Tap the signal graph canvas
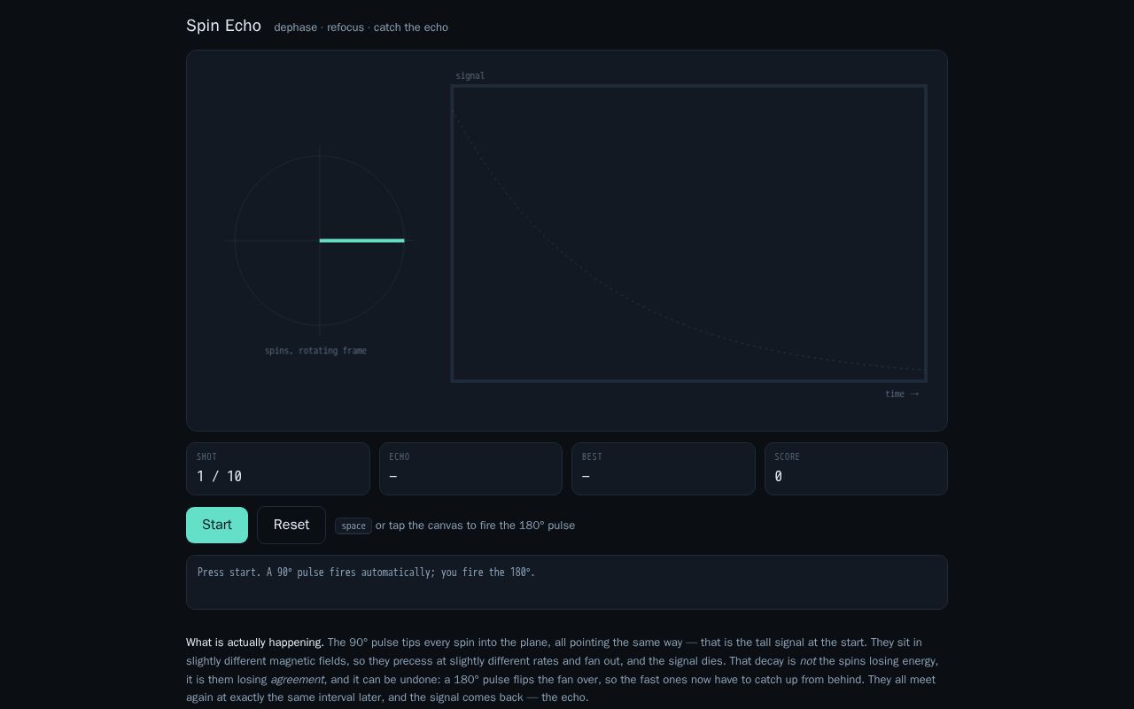Viewport: 1134px width, 709px height. coord(689,234)
